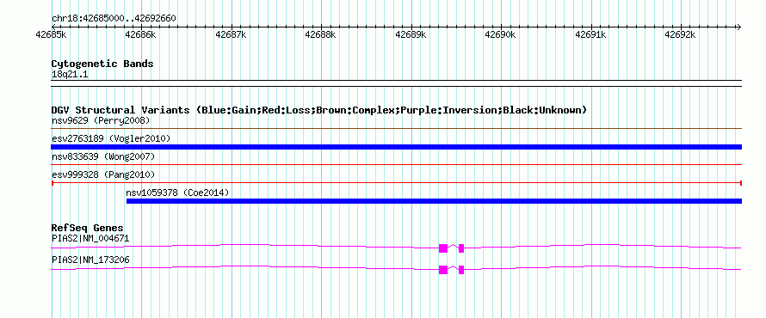Open nsv1059378 (Coe2014) variant label
Viewport: 766px width, 318px height.
click(177, 193)
